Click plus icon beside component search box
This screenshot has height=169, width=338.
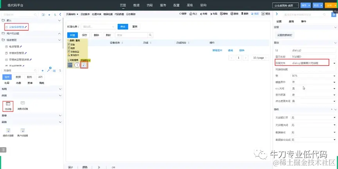pyautogui.click(x=43, y=70)
